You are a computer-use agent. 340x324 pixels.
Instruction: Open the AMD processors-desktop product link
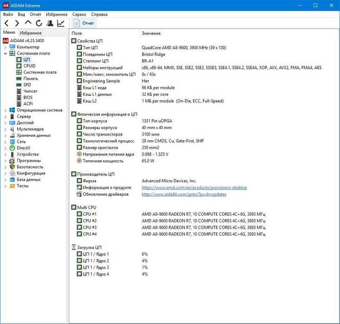coord(194,187)
